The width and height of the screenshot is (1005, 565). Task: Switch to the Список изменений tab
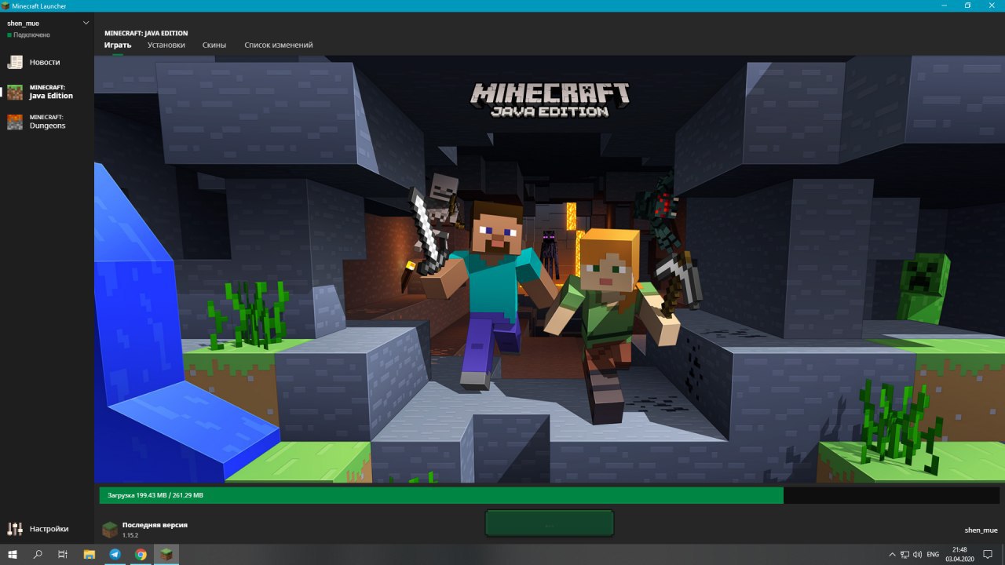pyautogui.click(x=279, y=46)
